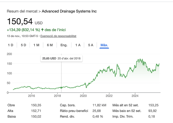The image size is (173, 123).
Task: Click the 2022 x-axis label
Action: (109, 96)
